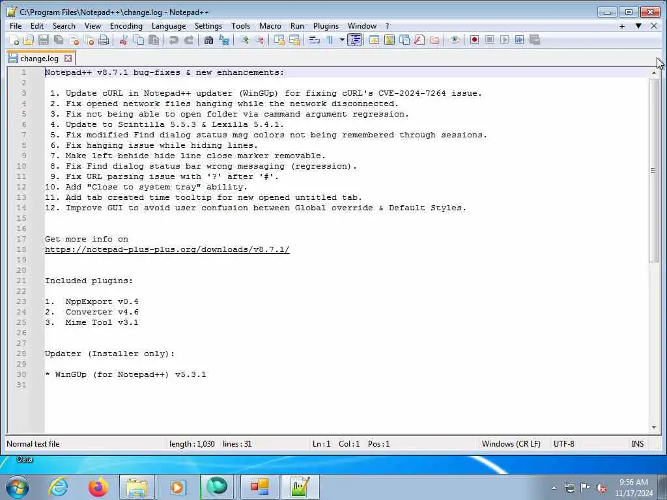The image size is (667, 500).
Task: Click the vertical scrollbar up arrow
Action: click(654, 73)
